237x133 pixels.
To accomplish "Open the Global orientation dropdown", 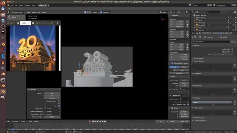I will coord(164,12).
